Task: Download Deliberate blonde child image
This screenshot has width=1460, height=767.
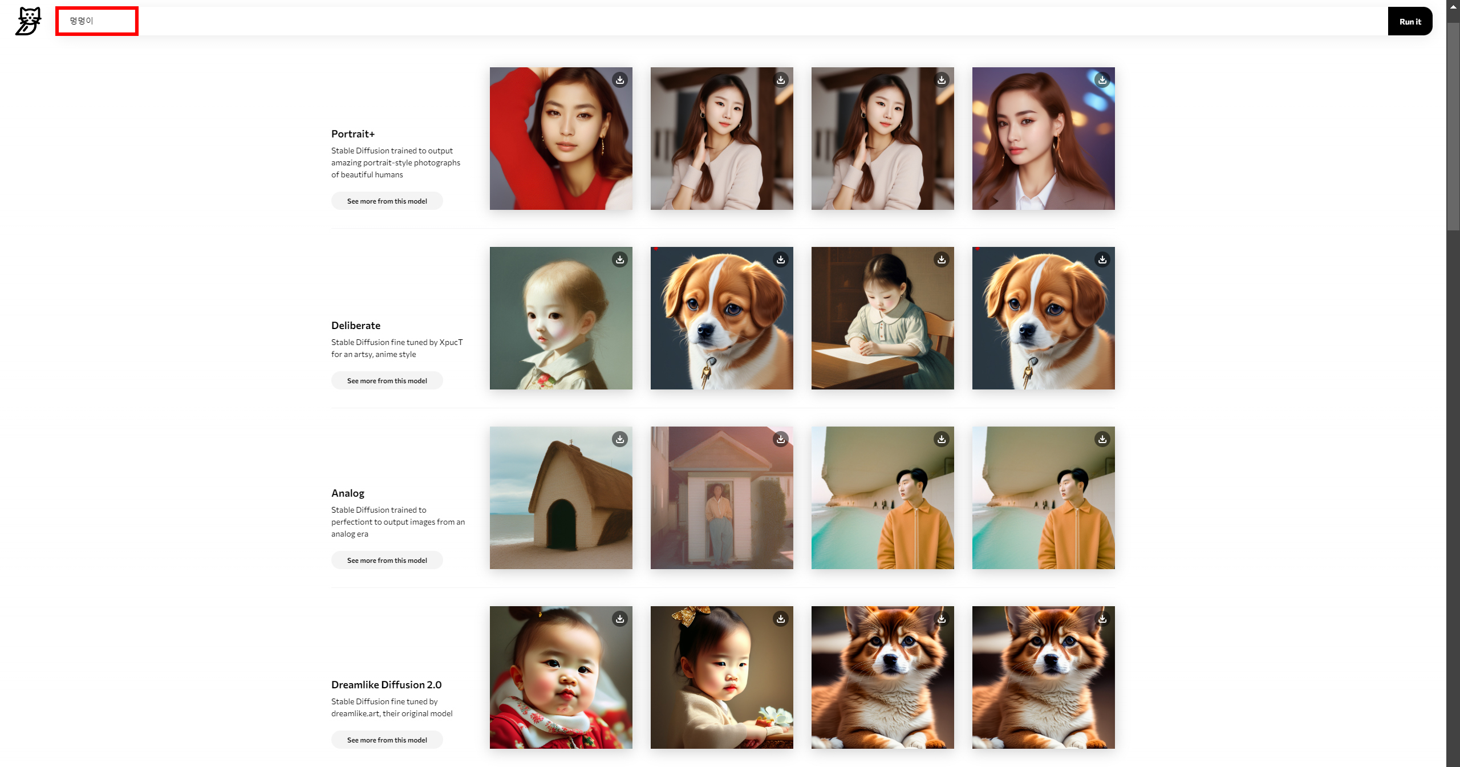Action: point(620,259)
